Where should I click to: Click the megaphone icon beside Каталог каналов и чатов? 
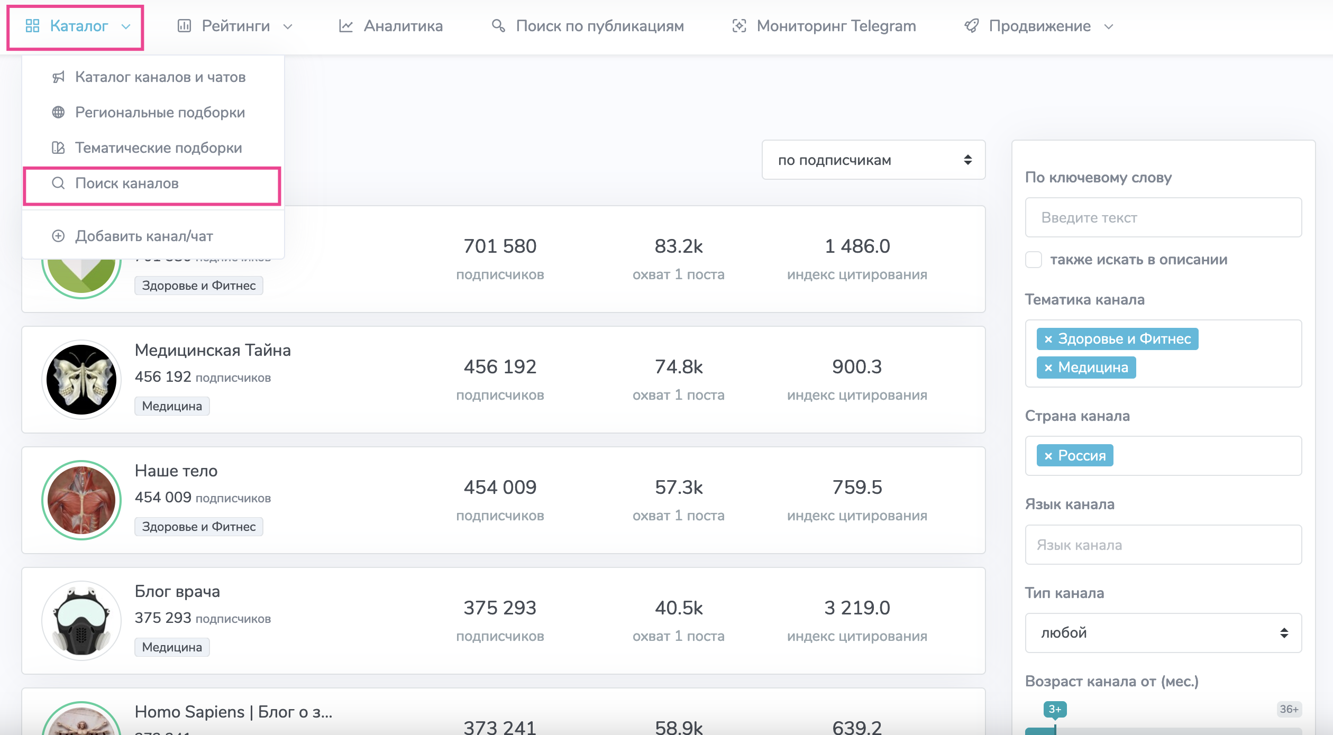(58, 77)
